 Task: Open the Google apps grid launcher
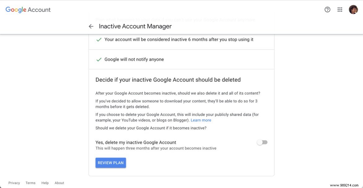click(340, 10)
